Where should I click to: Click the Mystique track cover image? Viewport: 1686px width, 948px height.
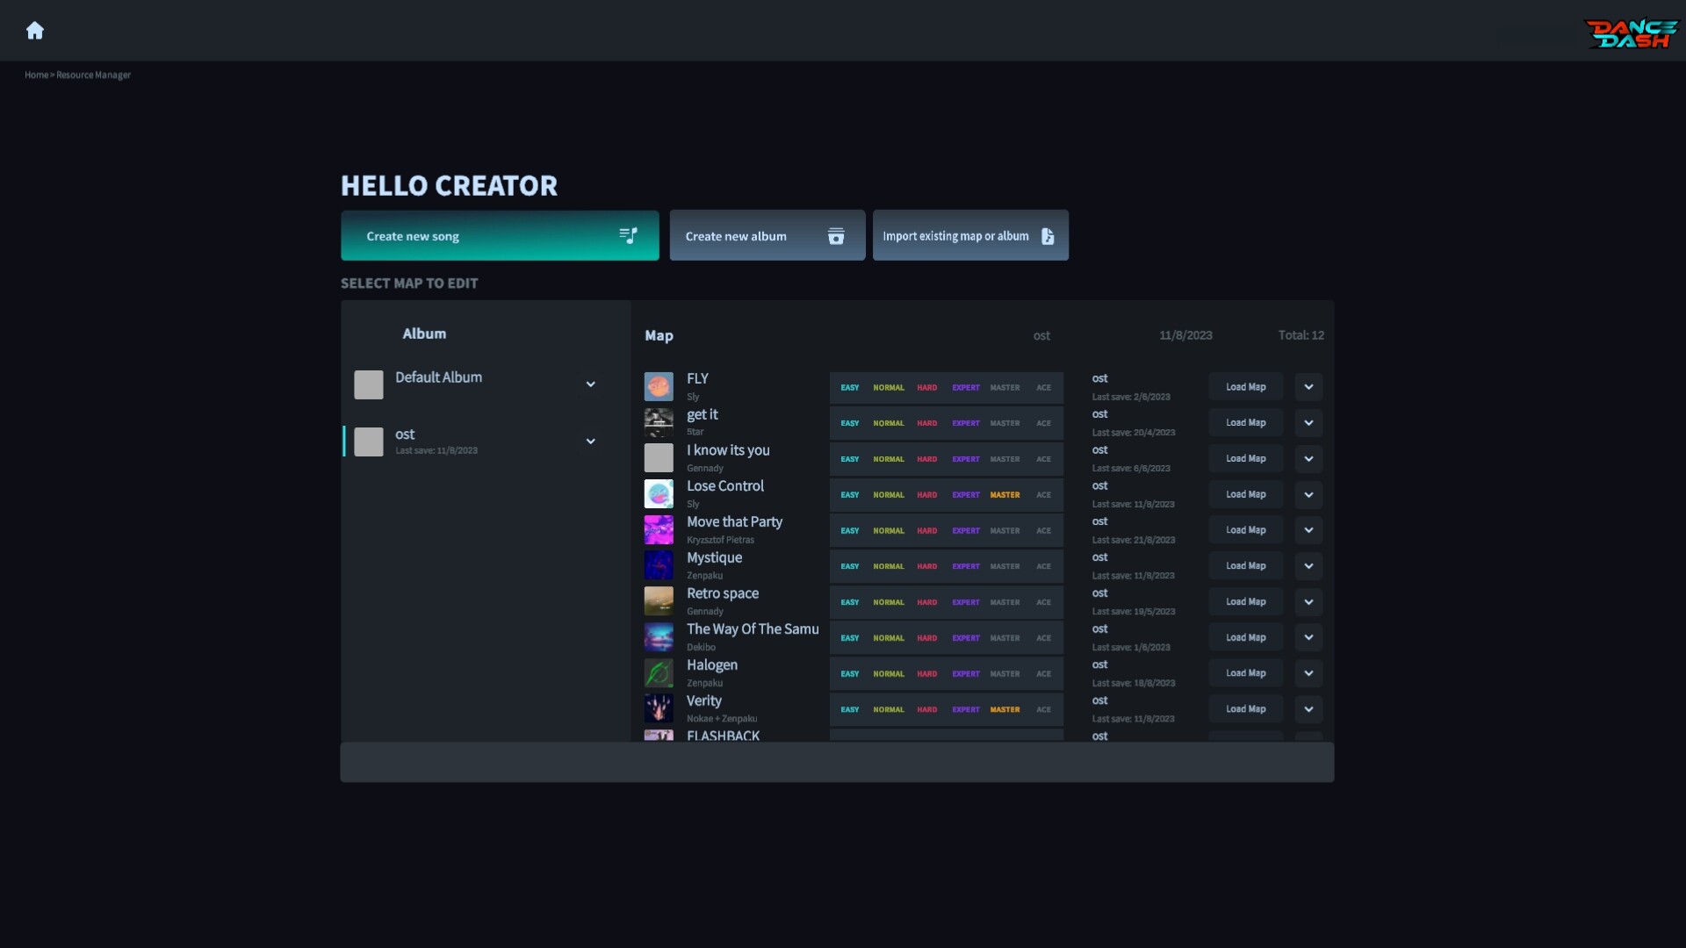click(659, 565)
